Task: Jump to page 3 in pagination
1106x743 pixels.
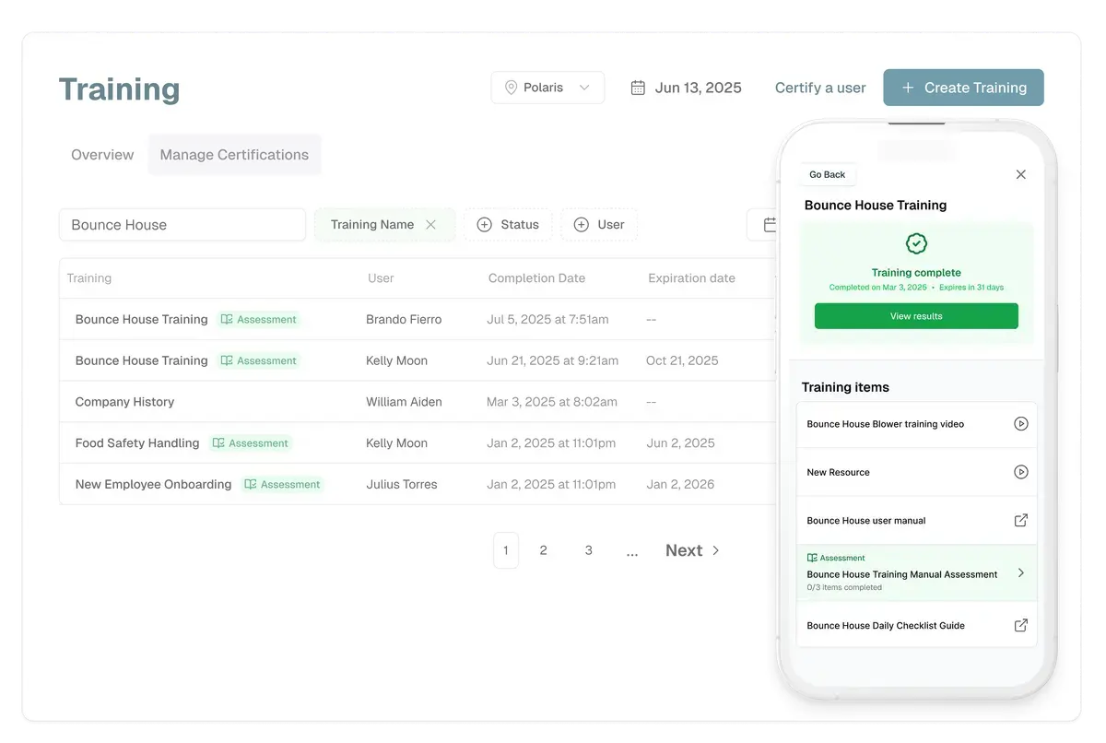Action: click(x=588, y=550)
